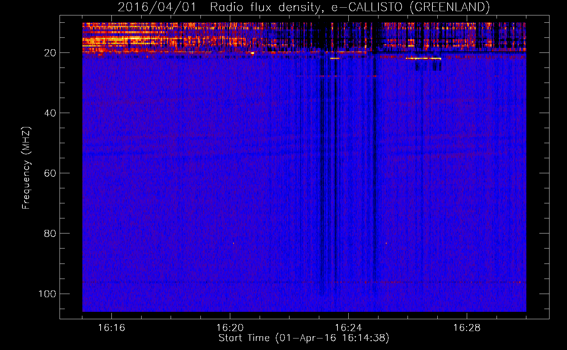
Task: Click the 100 MHz frequency tick label
Action: click(47, 294)
